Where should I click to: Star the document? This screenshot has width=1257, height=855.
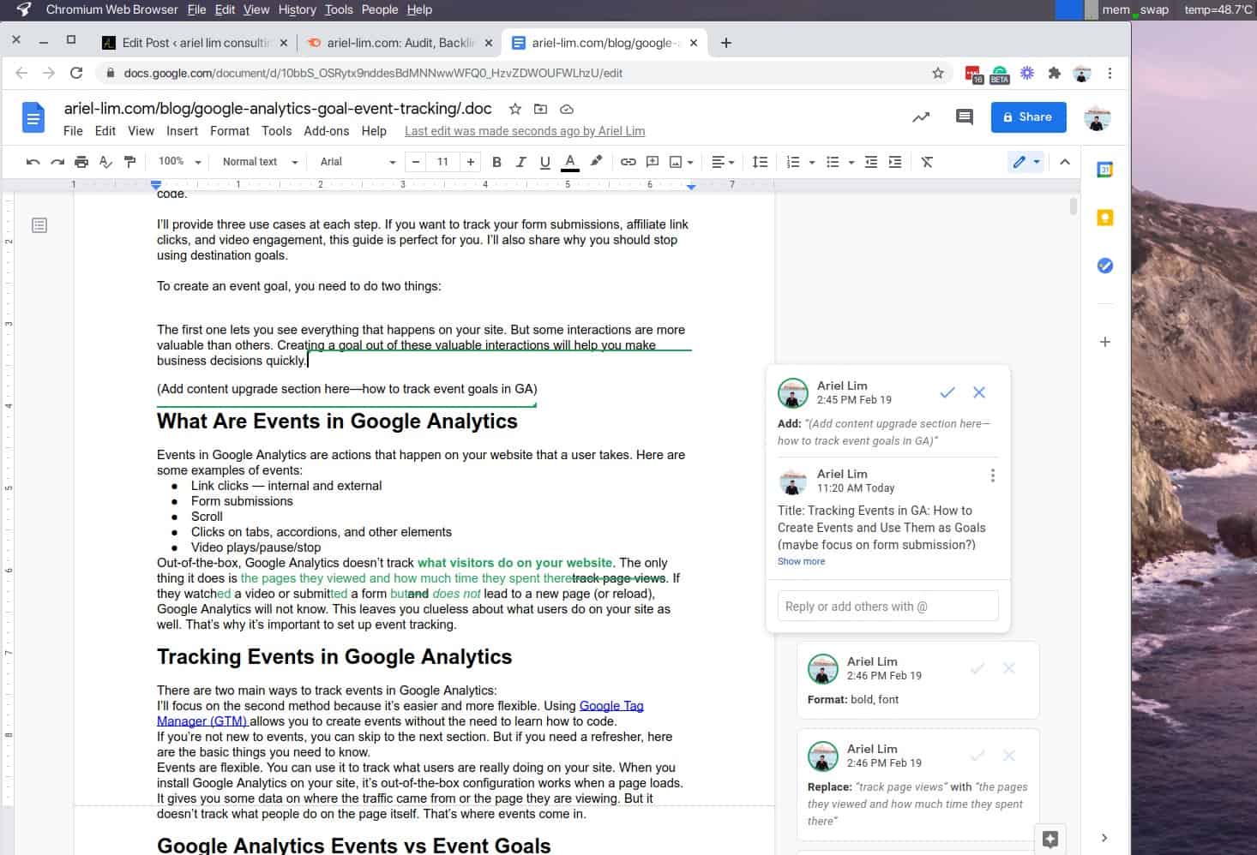[x=515, y=109]
